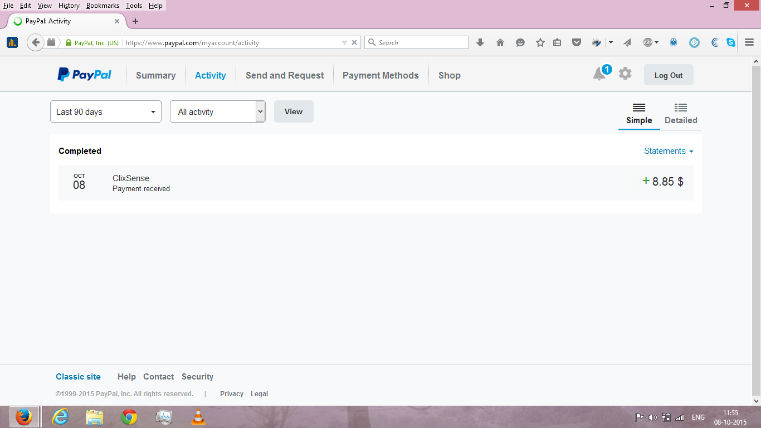Viewport: 761px width, 428px height.
Task: Open the Firefox downloads arrow
Action: [x=480, y=42]
